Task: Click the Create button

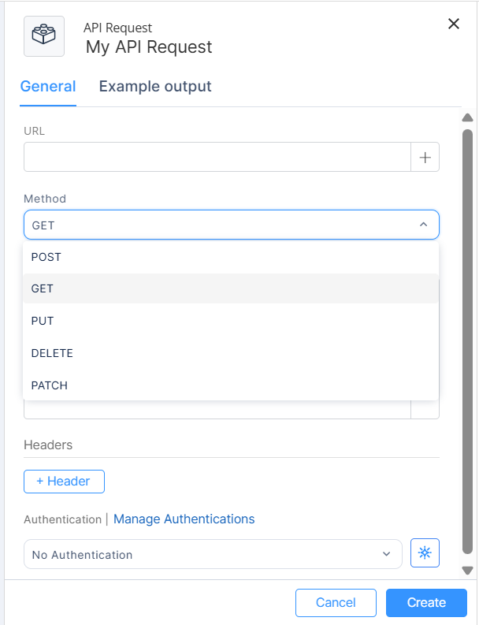Action: 426,603
